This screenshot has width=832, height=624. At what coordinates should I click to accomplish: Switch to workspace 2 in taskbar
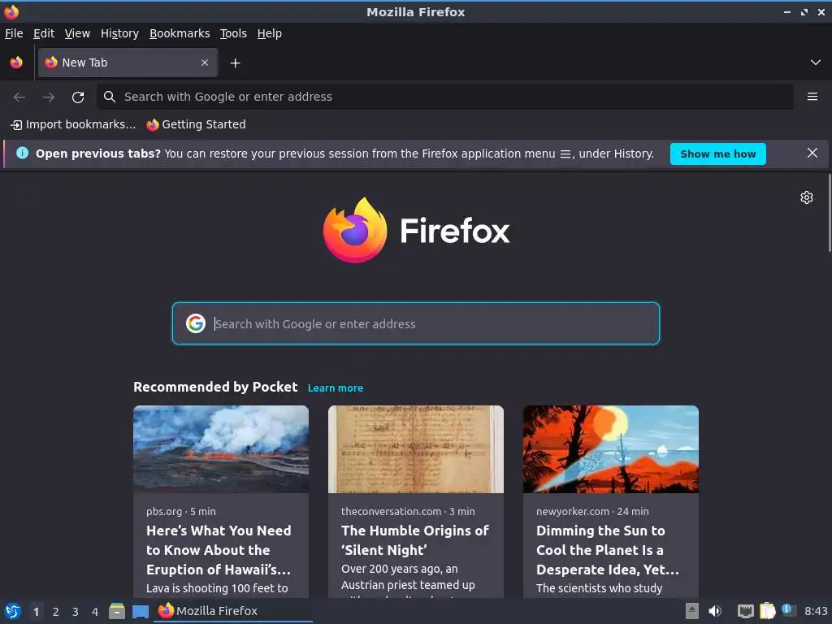(x=56, y=612)
